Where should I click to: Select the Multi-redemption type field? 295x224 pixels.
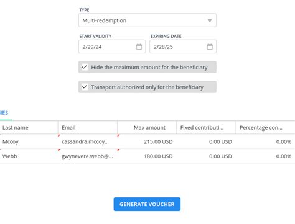click(x=147, y=20)
